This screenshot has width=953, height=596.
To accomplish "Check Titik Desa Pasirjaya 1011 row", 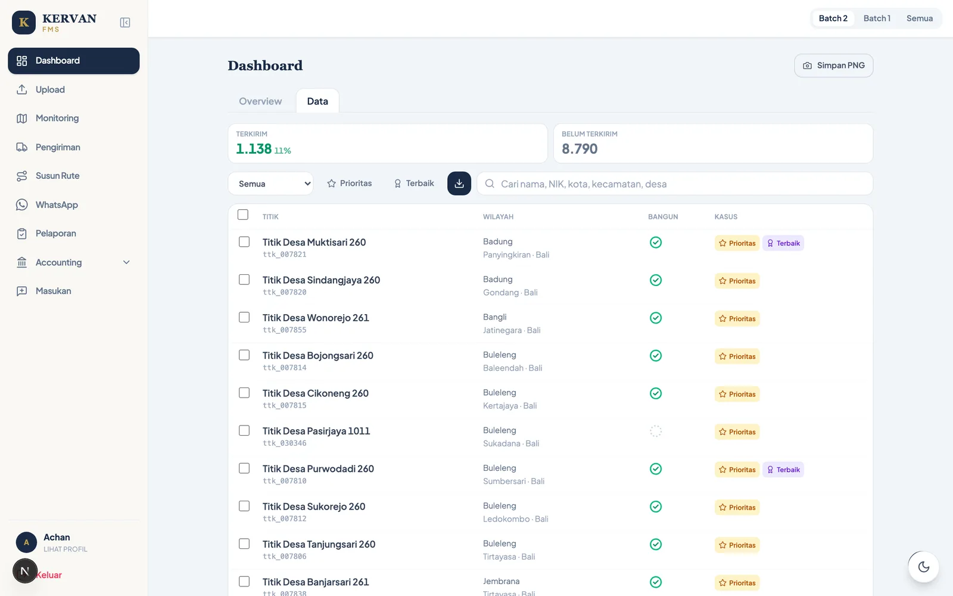I will click(244, 430).
